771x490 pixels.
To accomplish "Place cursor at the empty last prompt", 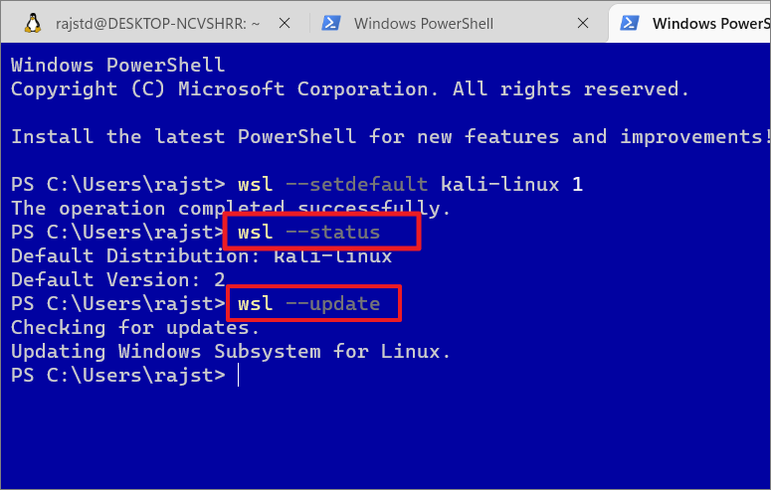I will pyautogui.click(x=238, y=375).
